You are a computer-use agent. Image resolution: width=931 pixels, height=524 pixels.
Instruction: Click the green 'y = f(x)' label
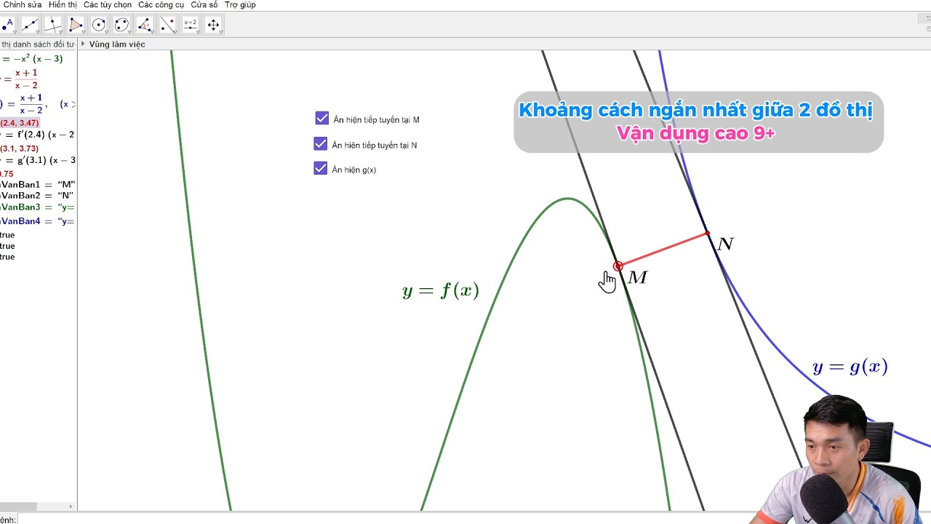(441, 290)
